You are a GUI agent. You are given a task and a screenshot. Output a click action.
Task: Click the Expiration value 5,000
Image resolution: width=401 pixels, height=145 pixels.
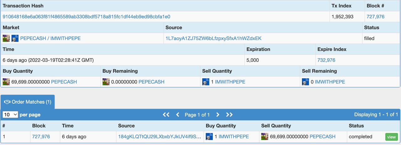pos(253,60)
